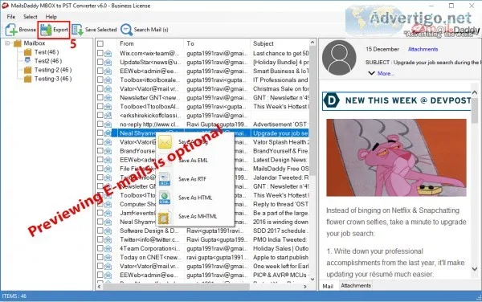Viewport: 482px width, 302px height.
Task: Click the sender avatar picture
Action: pyautogui.click(x=339, y=58)
